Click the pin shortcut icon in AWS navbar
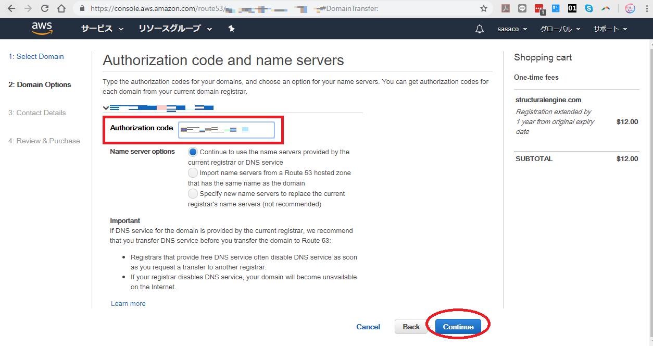Image resolution: width=653 pixels, height=346 pixels. (x=232, y=29)
